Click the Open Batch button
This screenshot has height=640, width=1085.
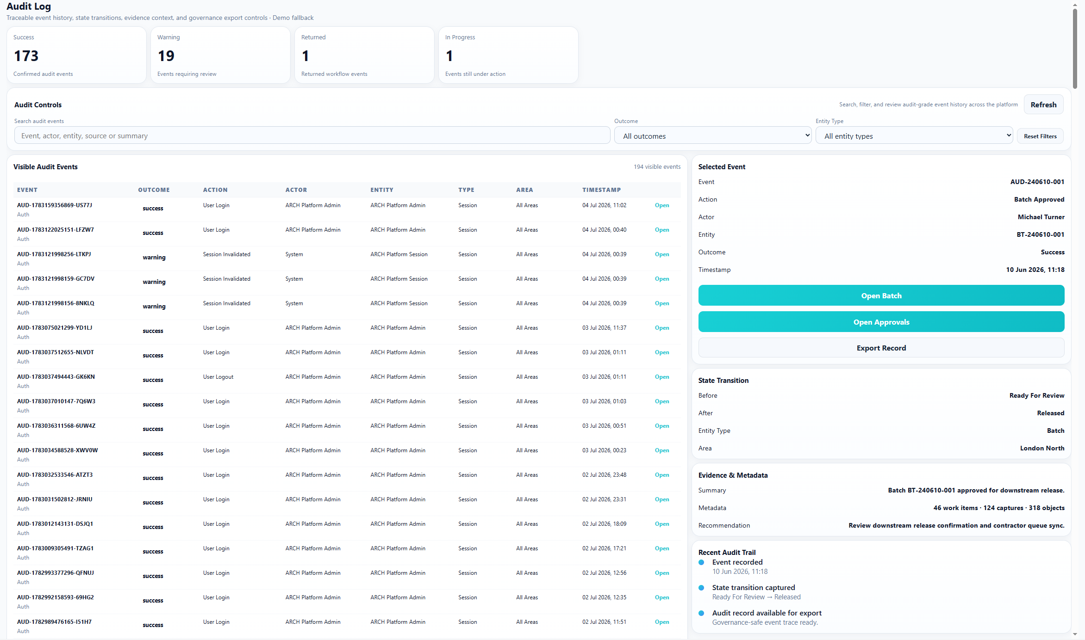pyautogui.click(x=881, y=295)
